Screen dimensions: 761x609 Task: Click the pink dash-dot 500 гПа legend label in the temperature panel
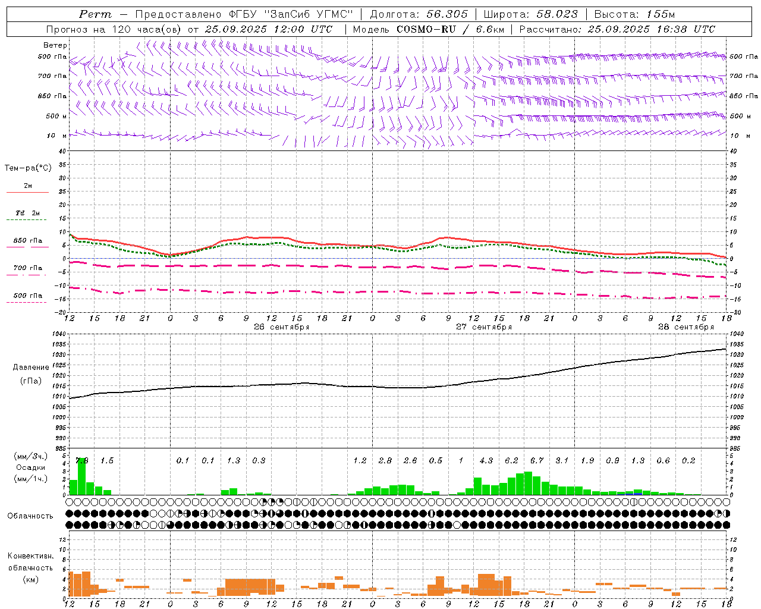coord(28,296)
